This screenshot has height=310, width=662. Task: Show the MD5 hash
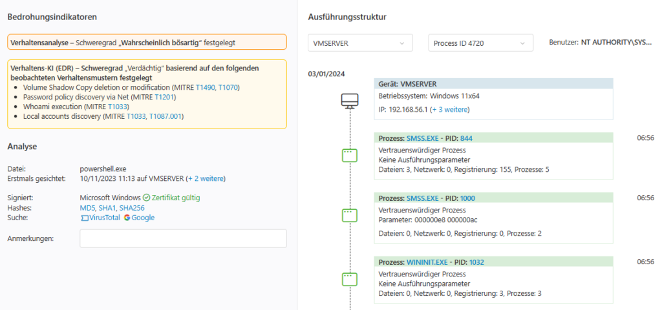87,208
